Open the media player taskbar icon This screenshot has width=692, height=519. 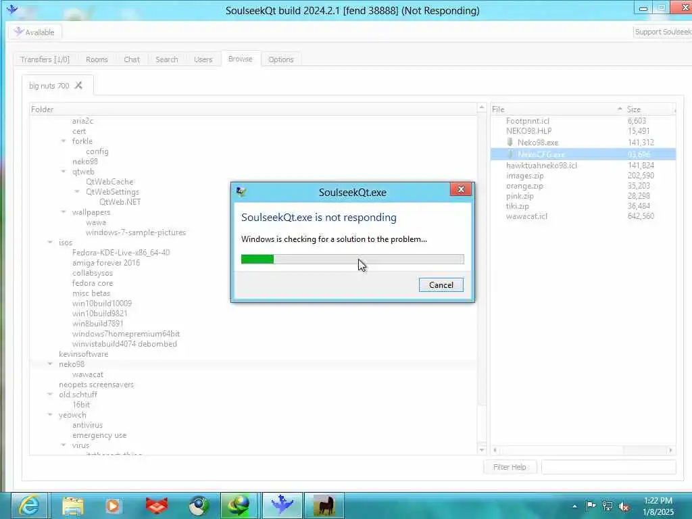tap(113, 505)
